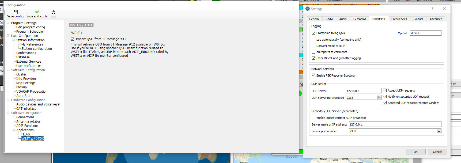This screenshot has width=461, height=163.
Task: Click the Server name or IP address field
Action: [x=395, y=124]
